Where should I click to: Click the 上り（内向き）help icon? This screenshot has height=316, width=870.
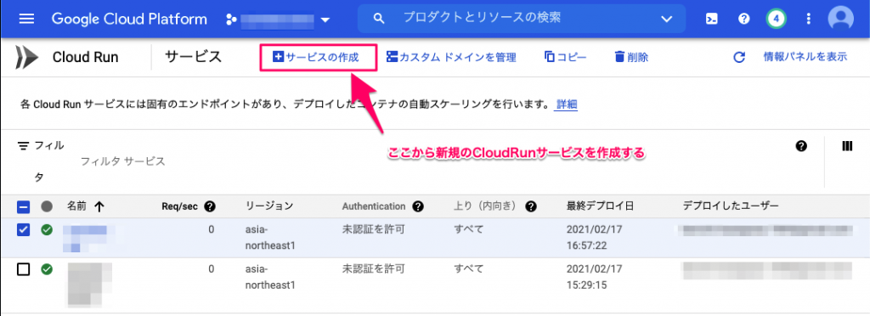[531, 206]
